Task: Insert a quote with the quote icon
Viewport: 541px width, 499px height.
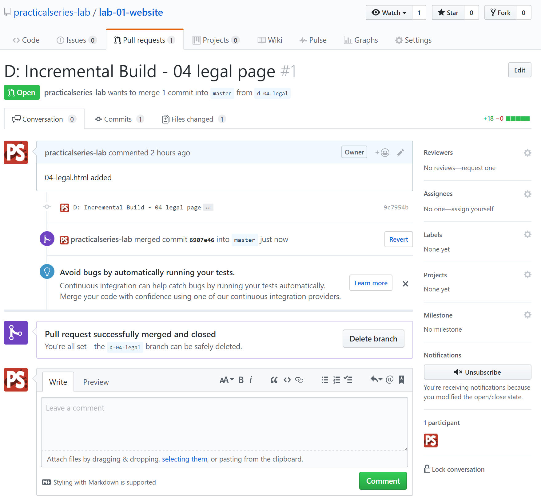Action: pos(274,380)
